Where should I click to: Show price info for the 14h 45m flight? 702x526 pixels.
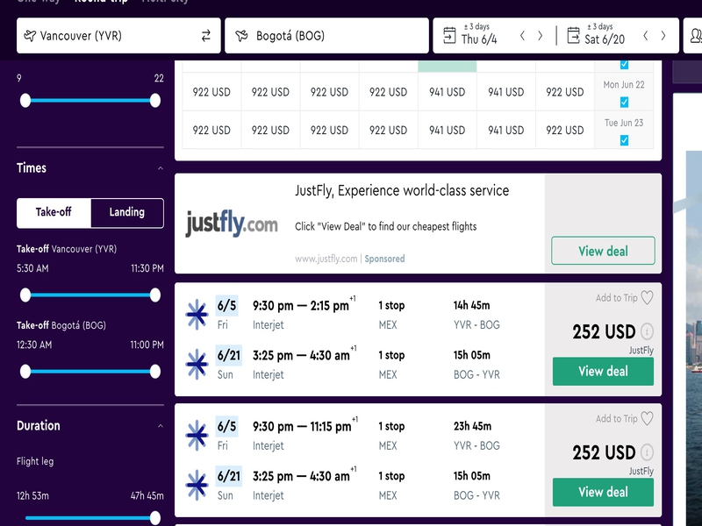pos(647,331)
